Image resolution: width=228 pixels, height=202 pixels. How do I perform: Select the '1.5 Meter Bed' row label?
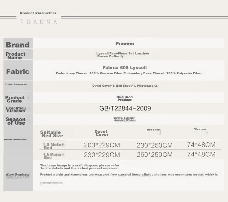(x=53, y=146)
